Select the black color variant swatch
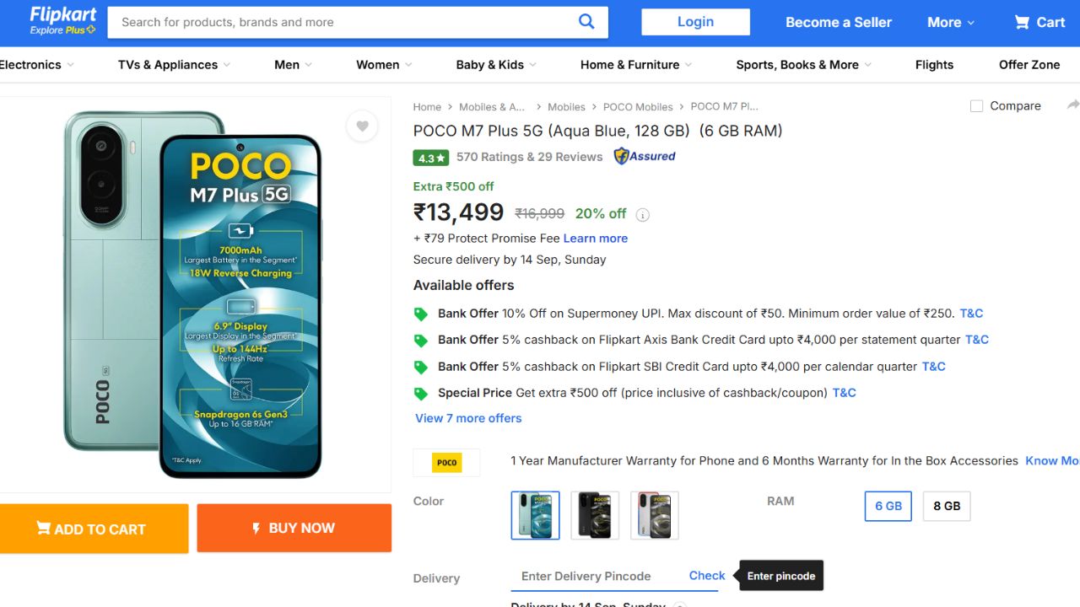This screenshot has width=1080, height=607. tap(595, 515)
